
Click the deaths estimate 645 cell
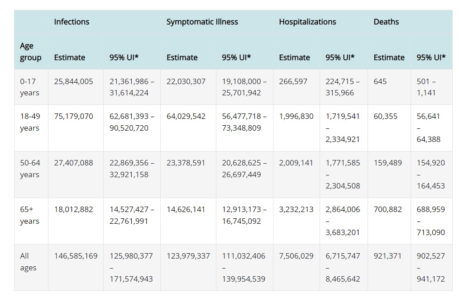pos(380,81)
